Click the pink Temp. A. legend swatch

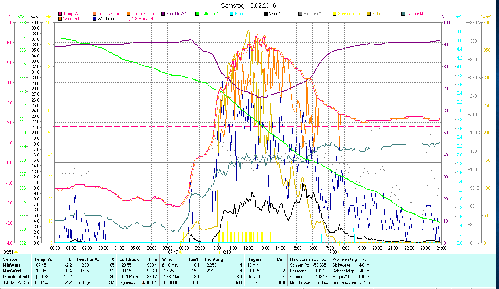[60, 14]
